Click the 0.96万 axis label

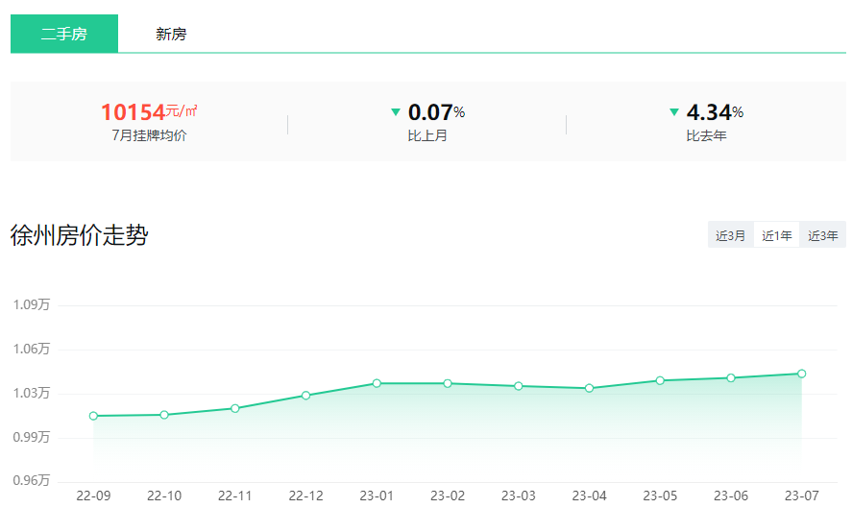point(32,480)
